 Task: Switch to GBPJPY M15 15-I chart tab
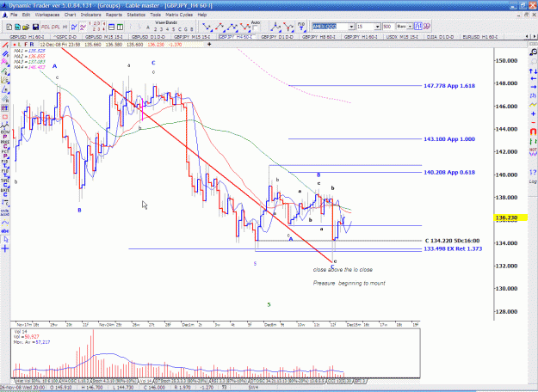coord(191,37)
